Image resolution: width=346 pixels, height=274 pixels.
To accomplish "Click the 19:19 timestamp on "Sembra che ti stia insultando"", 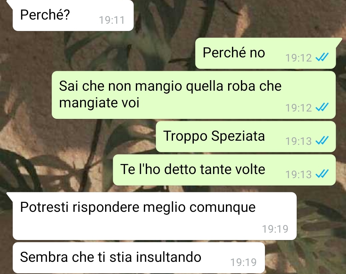I will (x=243, y=262).
